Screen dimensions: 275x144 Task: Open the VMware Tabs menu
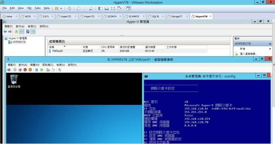pyautogui.click(x=37, y=8)
